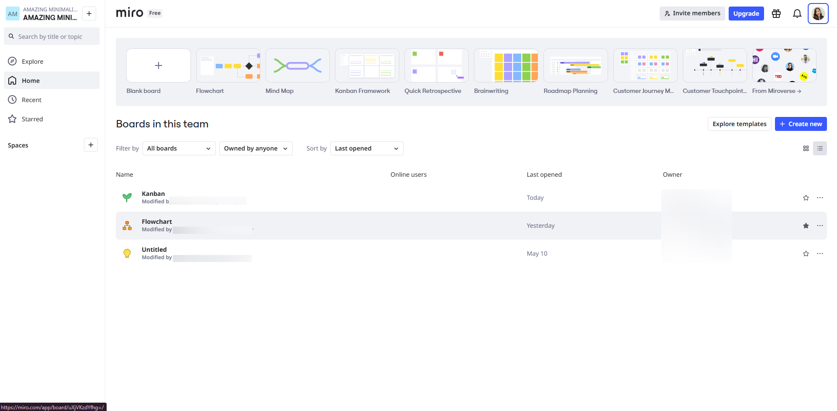837x411 pixels.
Task: Choose the Mind Map template
Action: [297, 65]
